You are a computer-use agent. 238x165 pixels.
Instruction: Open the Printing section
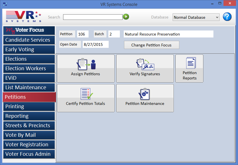[x=29, y=107]
